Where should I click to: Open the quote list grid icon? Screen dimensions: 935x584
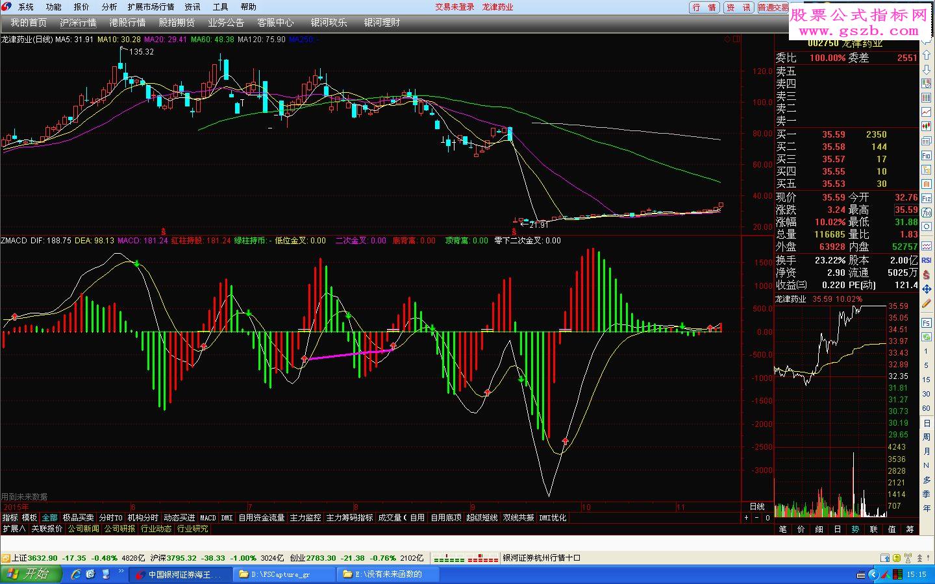point(927,97)
